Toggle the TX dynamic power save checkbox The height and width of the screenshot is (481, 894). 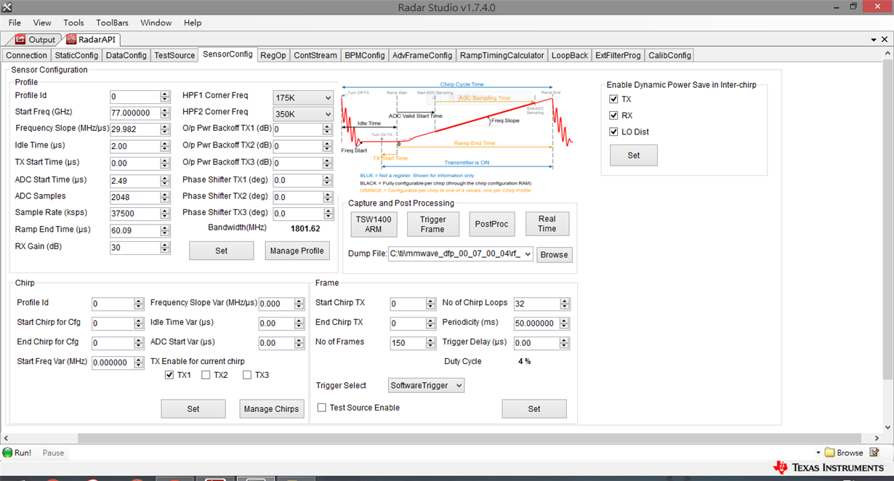[x=614, y=99]
